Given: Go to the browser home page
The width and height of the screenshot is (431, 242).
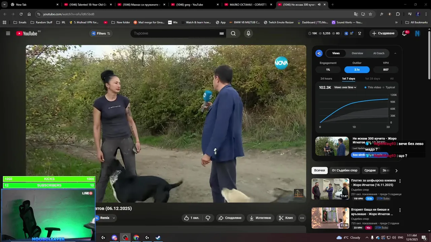Looking at the screenshot, I should (29, 14).
